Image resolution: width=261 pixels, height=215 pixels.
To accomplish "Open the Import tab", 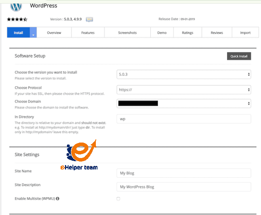I will 245,32.
